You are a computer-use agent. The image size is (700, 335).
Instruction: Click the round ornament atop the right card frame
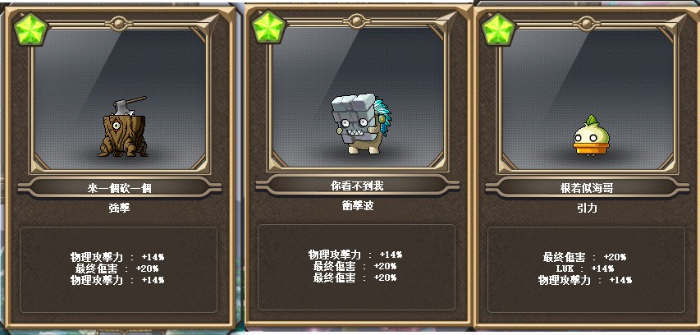587,23
